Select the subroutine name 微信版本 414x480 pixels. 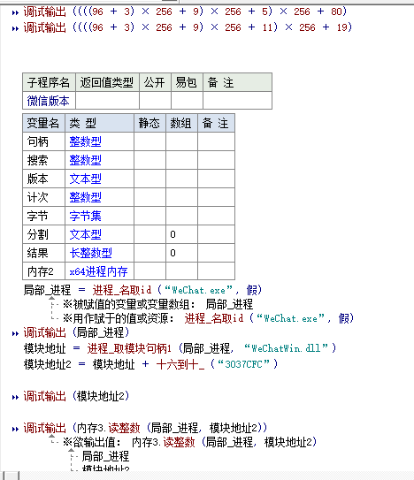pos(48,101)
